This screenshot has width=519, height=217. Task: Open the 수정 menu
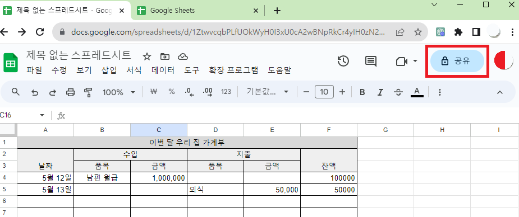(x=59, y=70)
